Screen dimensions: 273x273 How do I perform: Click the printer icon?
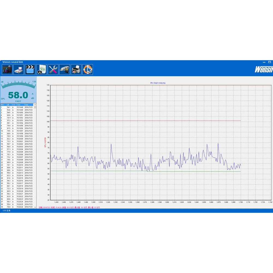coord(76,69)
